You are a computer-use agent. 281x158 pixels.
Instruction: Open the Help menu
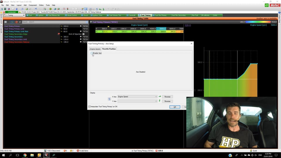(x=54, y=5)
